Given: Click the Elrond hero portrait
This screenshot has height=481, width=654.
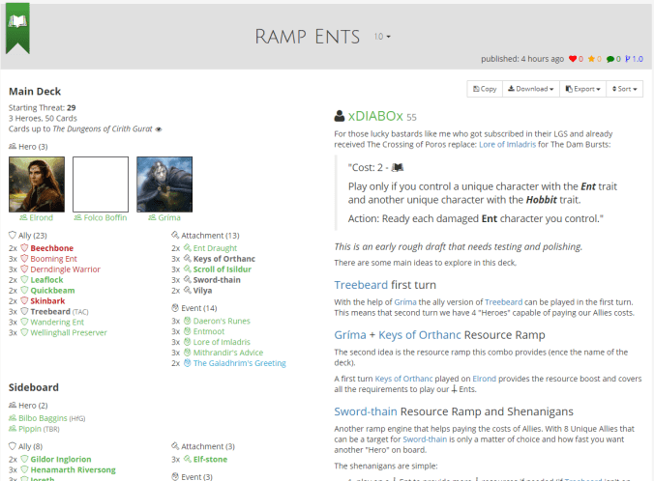Looking at the screenshot, I should coord(37,184).
